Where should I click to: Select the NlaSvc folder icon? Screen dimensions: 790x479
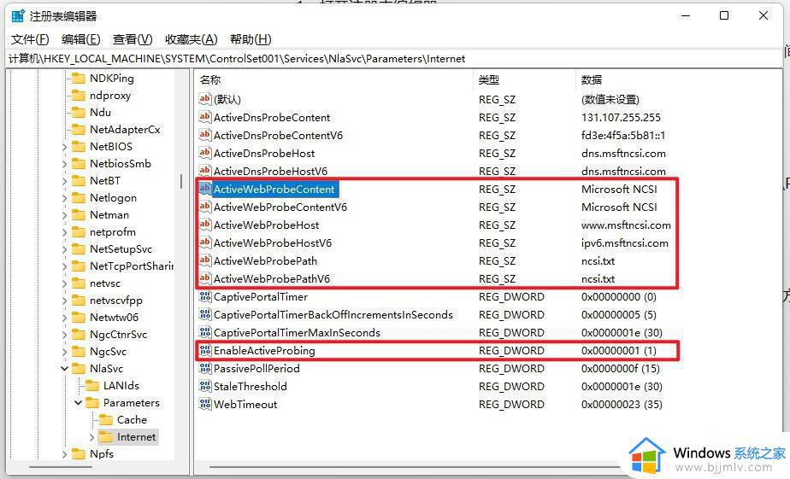click(x=79, y=369)
